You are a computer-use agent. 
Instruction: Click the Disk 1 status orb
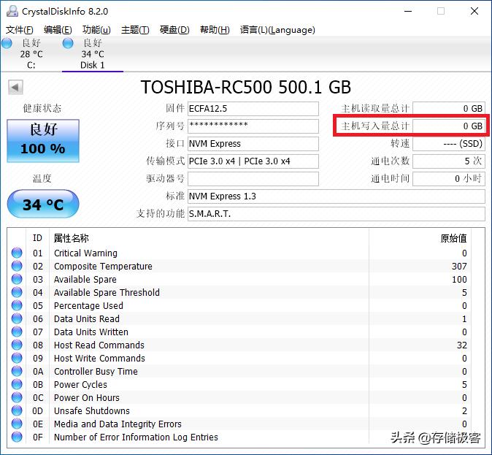[68, 44]
